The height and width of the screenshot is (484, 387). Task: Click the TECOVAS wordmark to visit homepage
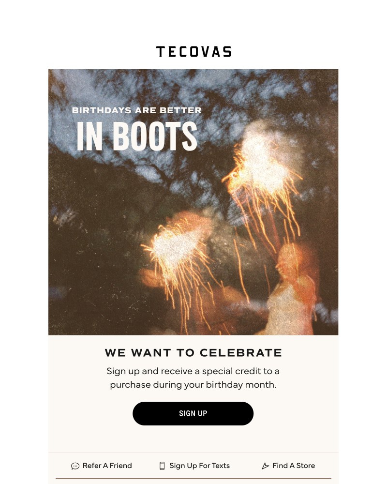pyautogui.click(x=193, y=51)
